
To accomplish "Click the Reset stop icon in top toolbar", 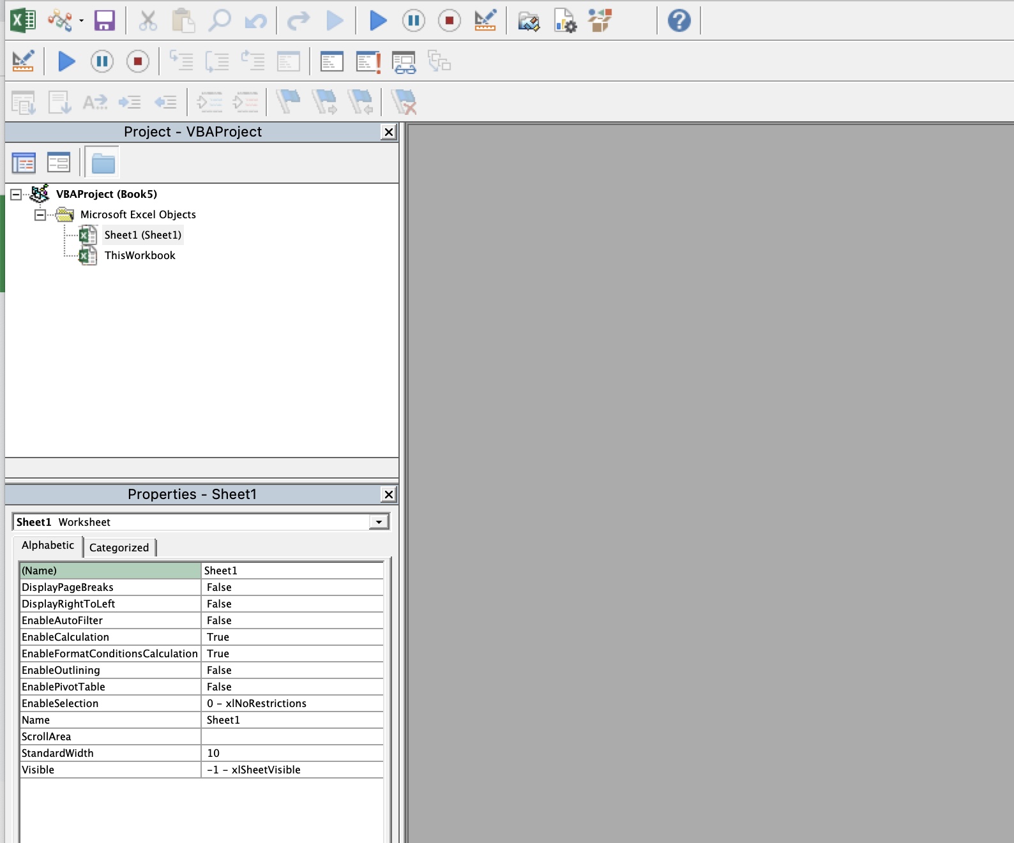I will click(x=450, y=21).
